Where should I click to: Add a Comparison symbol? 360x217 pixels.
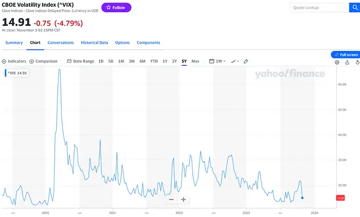[43, 61]
